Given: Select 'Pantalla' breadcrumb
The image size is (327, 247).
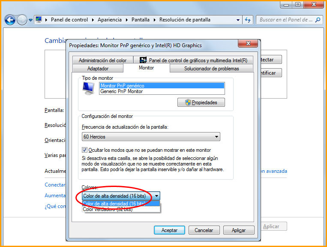Looking at the screenshot, I should tap(140, 20).
